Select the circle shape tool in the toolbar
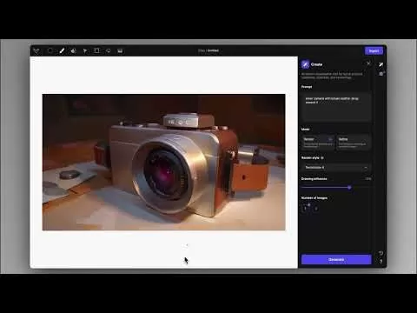This screenshot has width=417, height=313. pyautogui.click(x=50, y=50)
